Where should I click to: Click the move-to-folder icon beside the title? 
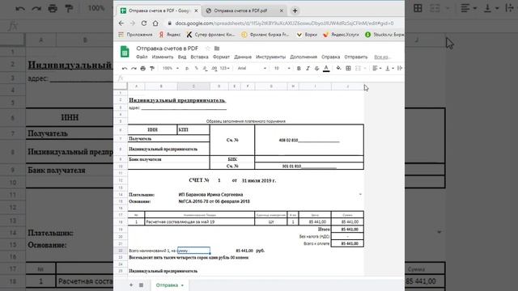tap(217, 48)
